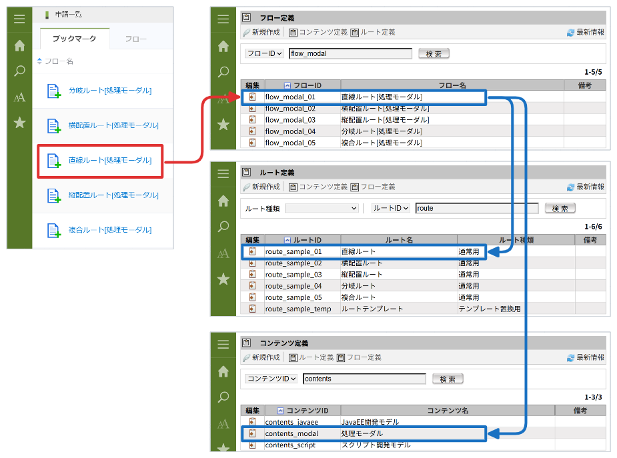The height and width of the screenshot is (458, 617).
Task: Refresh with 最新情報 in フロー定義 panel
Action: (x=586, y=32)
